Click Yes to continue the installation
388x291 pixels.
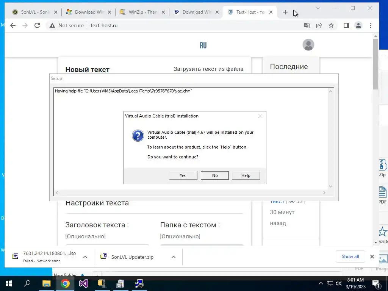tap(183, 175)
